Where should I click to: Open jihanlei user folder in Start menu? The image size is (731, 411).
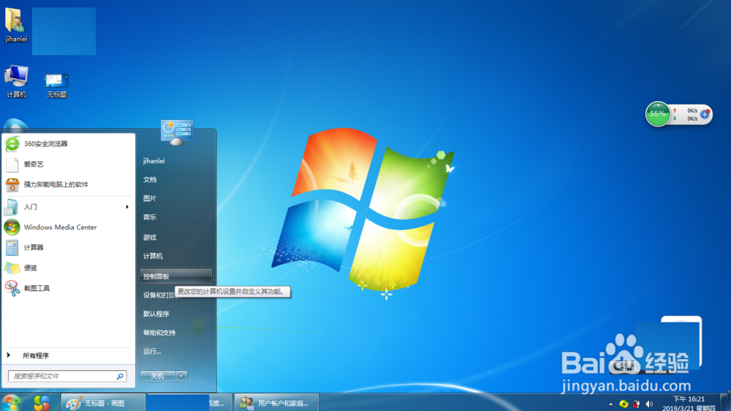coord(175,161)
